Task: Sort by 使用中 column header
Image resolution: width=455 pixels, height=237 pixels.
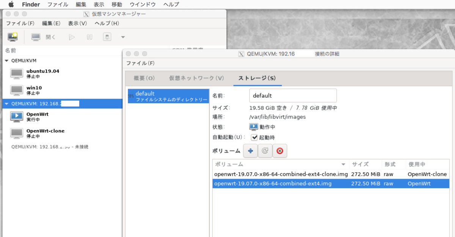Action: point(427,164)
